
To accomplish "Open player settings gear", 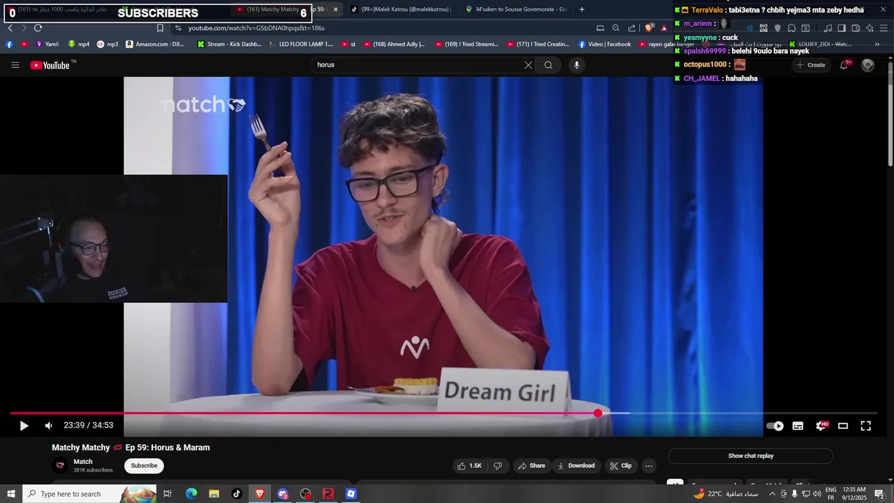I will point(821,425).
